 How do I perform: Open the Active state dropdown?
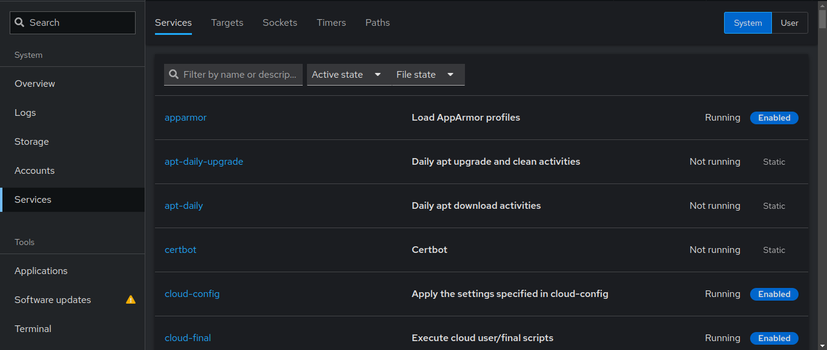pyautogui.click(x=347, y=75)
